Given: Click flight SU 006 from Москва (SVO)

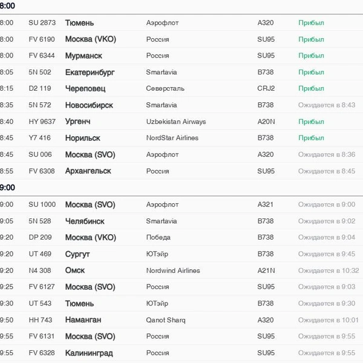Looking at the screenshot, I should 181,154.
